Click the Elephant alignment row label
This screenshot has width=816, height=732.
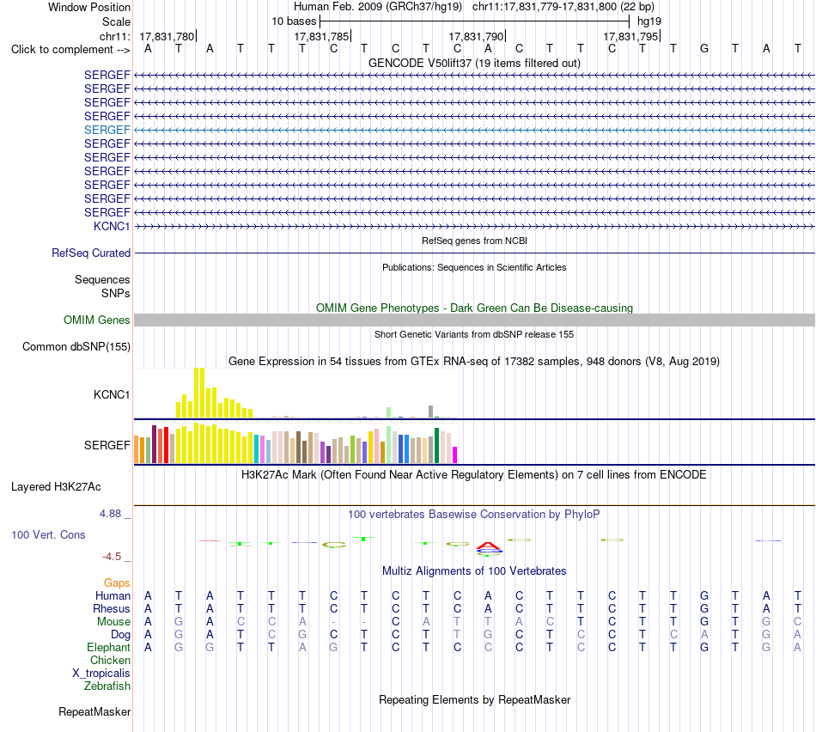pos(108,648)
